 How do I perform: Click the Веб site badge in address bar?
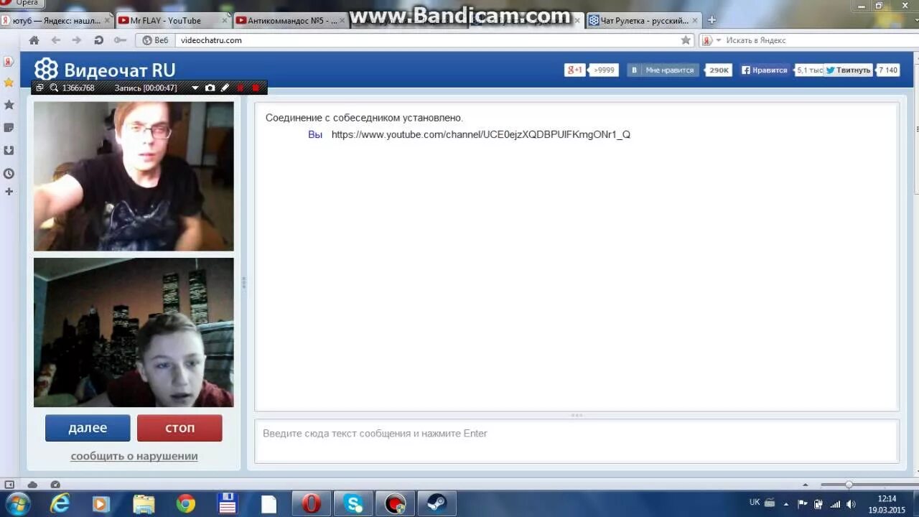pos(155,40)
